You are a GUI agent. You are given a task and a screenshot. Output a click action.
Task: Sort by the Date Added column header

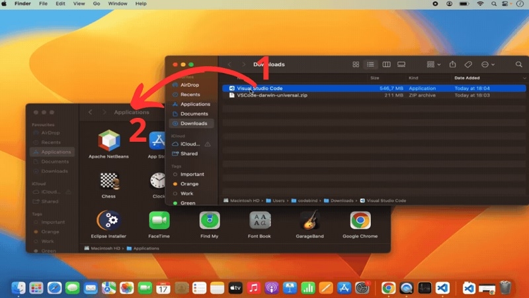point(467,78)
